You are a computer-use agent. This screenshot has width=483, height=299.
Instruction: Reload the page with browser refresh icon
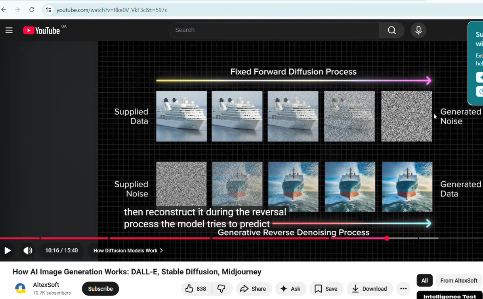click(32, 10)
